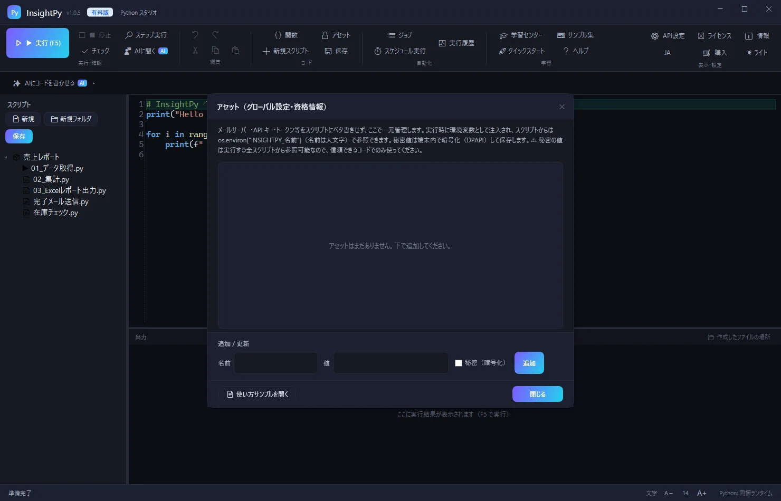
Task: Open the 学習センター
Action: (x=521, y=35)
